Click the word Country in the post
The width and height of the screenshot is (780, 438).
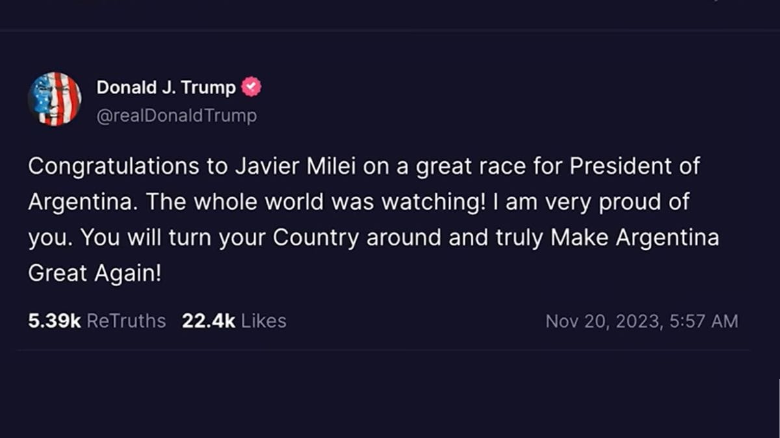[315, 237]
